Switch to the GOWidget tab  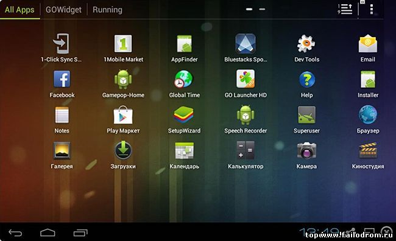[x=63, y=10]
